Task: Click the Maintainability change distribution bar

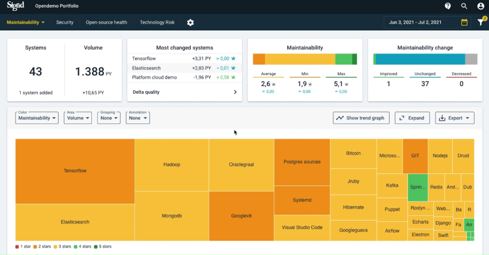Action: point(425,59)
